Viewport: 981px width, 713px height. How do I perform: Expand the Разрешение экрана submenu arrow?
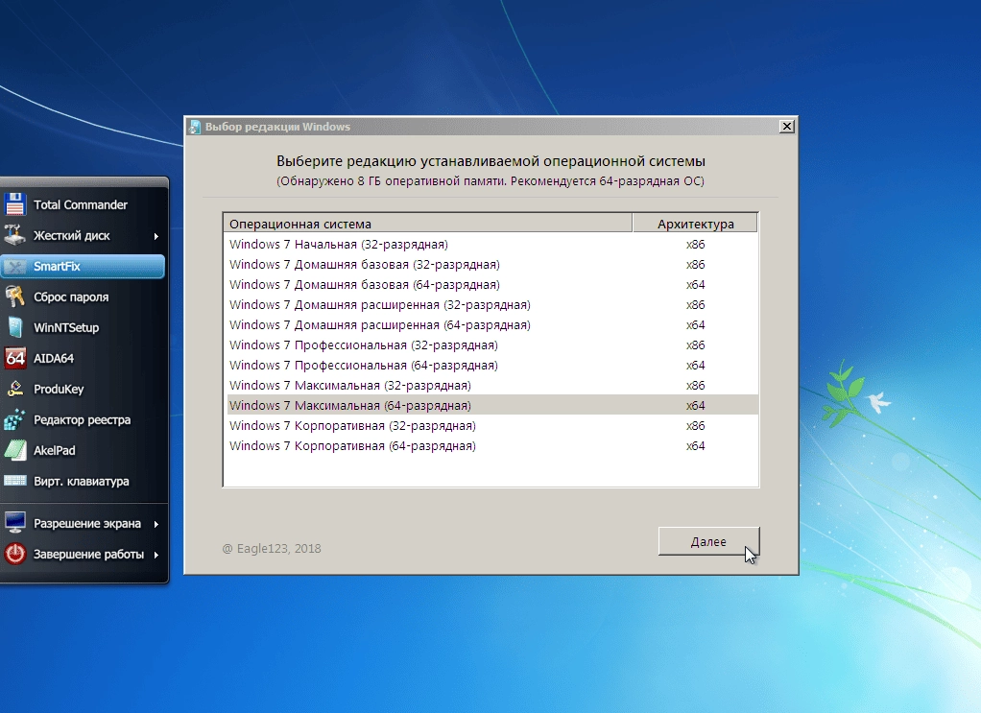pyautogui.click(x=156, y=524)
